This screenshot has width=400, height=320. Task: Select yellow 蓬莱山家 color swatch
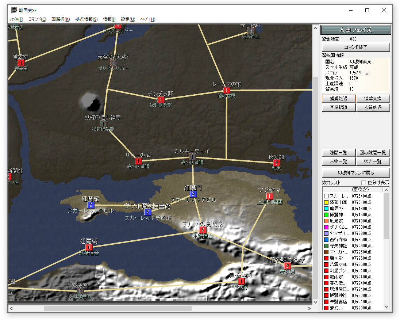click(x=326, y=202)
